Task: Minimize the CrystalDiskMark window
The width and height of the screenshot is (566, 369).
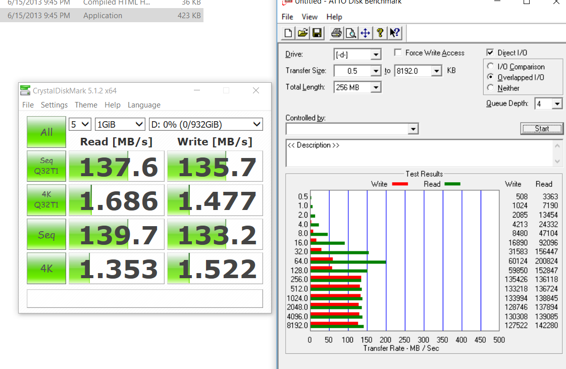Action: 197,90
